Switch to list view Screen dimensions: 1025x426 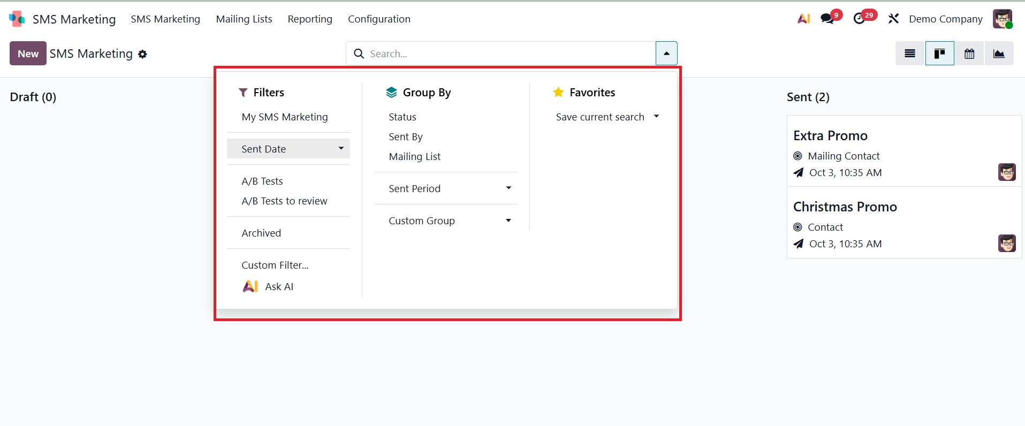click(x=910, y=54)
